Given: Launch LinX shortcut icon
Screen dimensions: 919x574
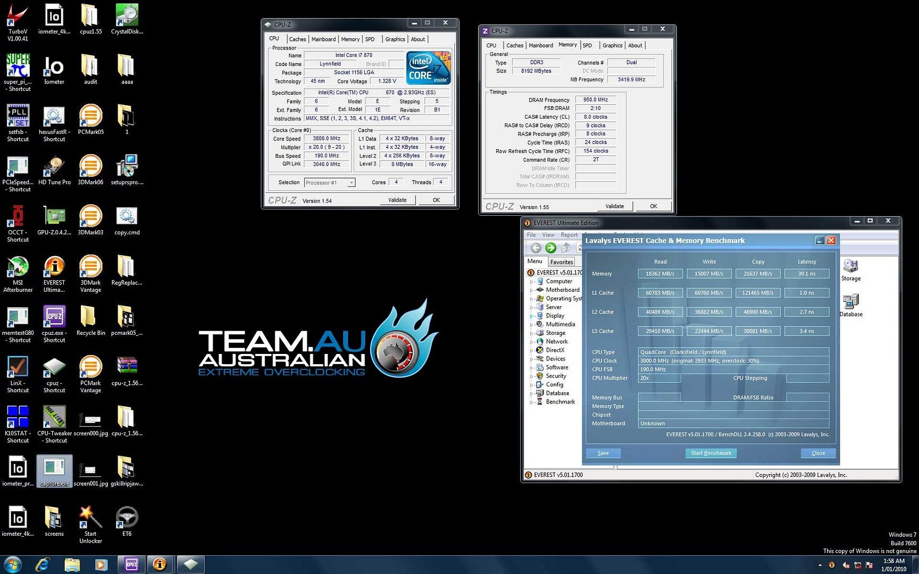Looking at the screenshot, I should pyautogui.click(x=18, y=375).
